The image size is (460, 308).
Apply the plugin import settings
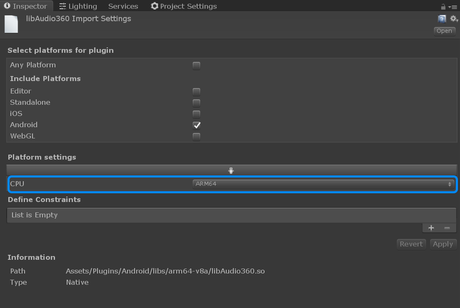tap(443, 244)
